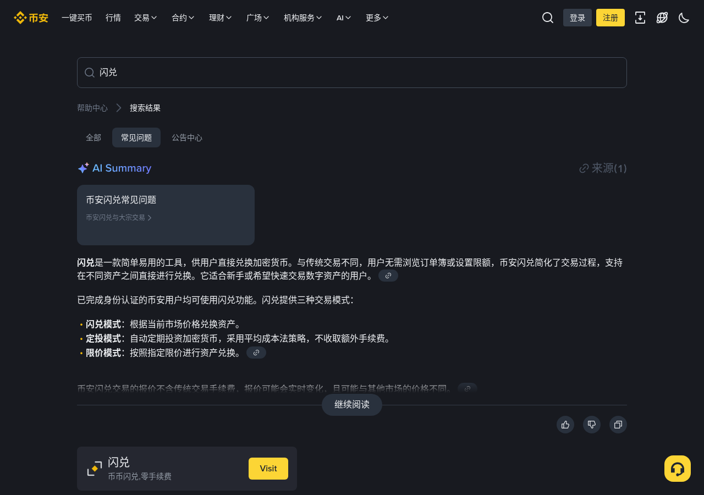Click source link icon after 限价模式 line
704x495 pixels.
point(256,353)
